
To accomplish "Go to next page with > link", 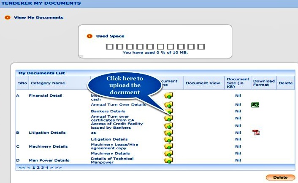I will [51, 167].
